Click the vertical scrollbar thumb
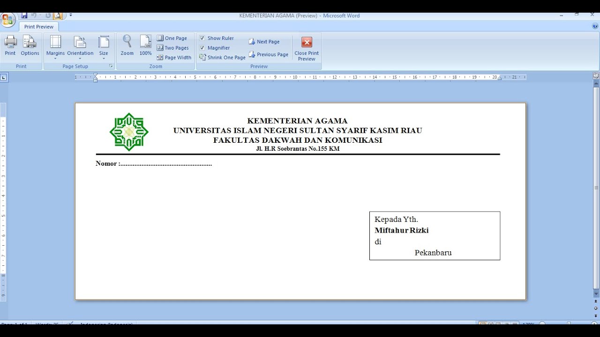The width and height of the screenshot is (600, 337). 596,188
